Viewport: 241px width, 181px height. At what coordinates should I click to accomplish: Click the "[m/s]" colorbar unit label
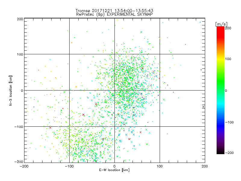(x=221, y=24)
